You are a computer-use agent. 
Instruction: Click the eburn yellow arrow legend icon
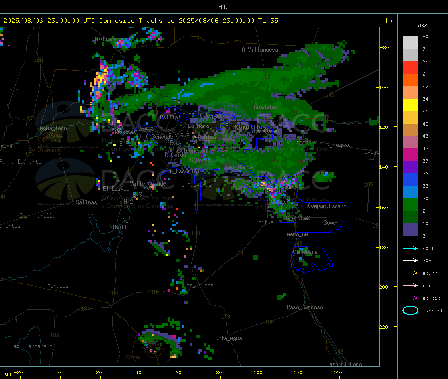click(410, 273)
